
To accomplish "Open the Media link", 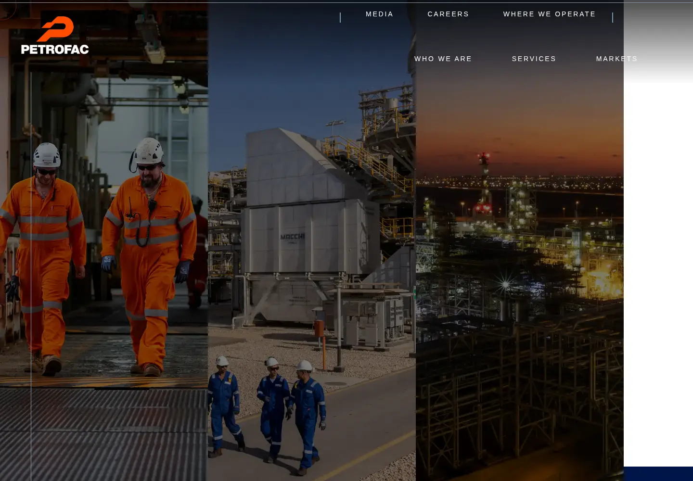I will (380, 14).
